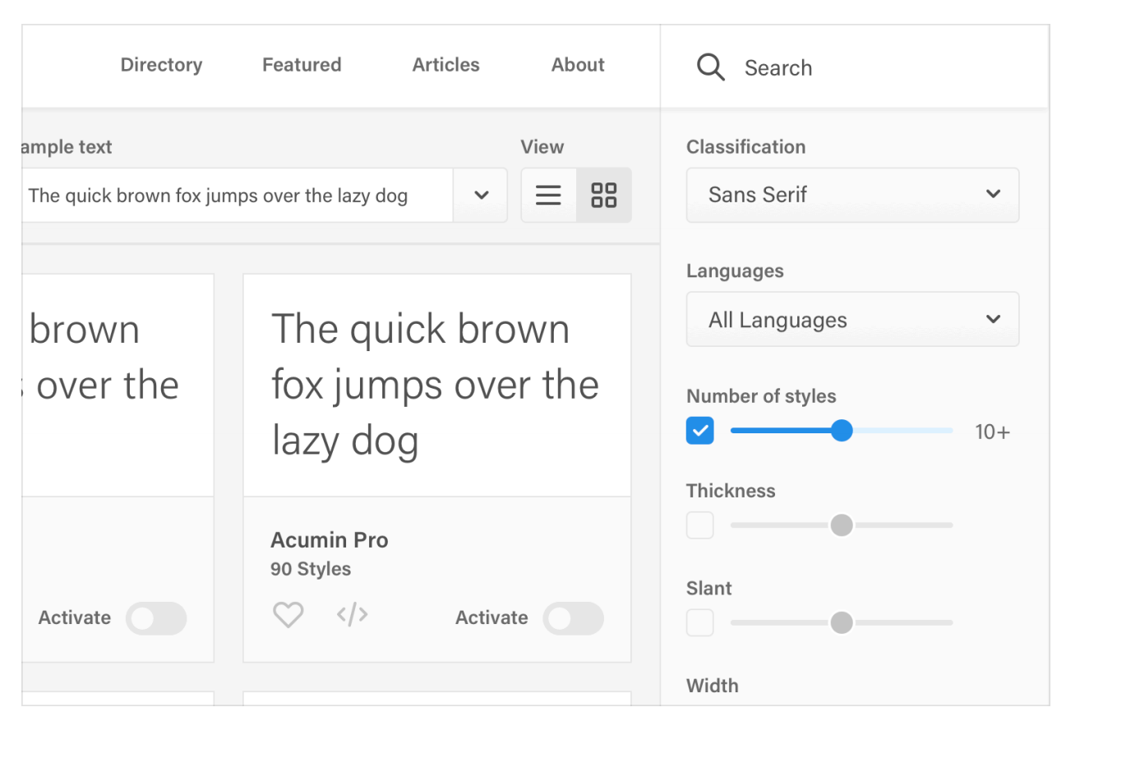Open the Directory nav item
The height and width of the screenshot is (758, 1126).
161,65
